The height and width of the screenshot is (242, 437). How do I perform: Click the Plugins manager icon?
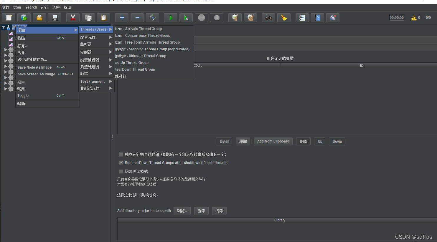click(333, 18)
